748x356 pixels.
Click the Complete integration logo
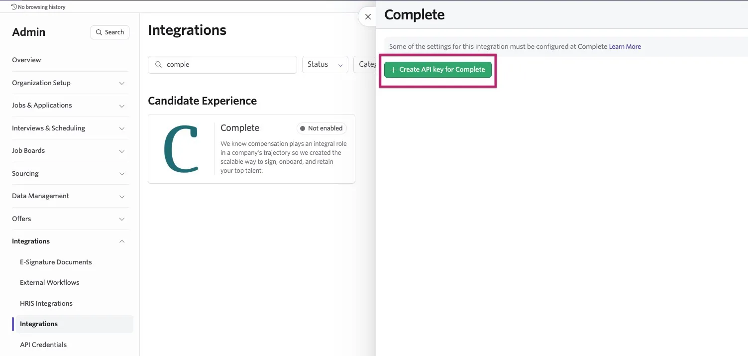(x=181, y=149)
